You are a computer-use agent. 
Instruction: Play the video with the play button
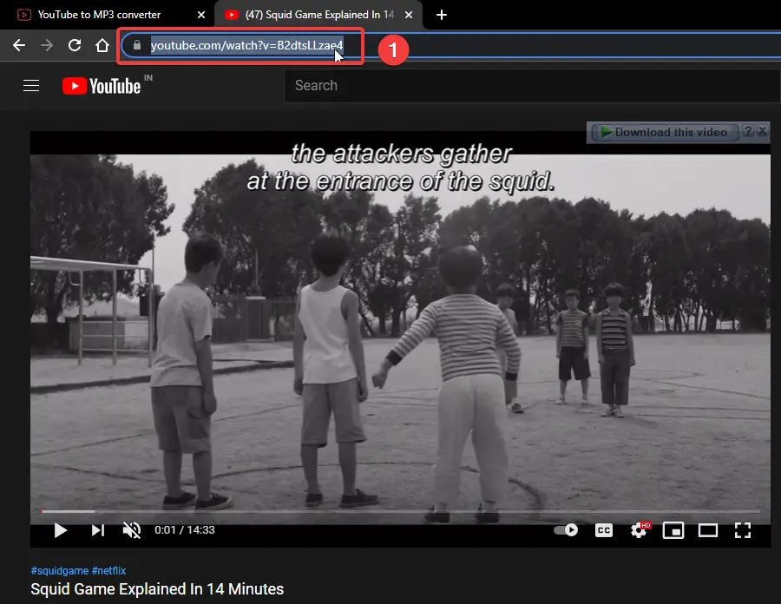[x=60, y=530]
